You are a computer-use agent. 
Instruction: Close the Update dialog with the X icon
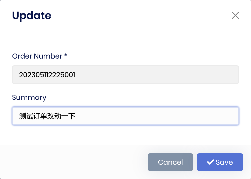click(x=235, y=15)
